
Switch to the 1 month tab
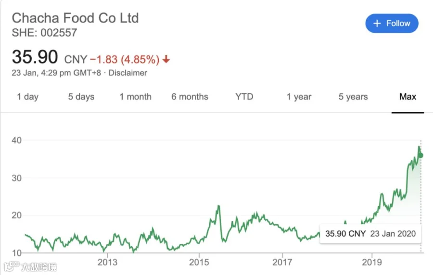(135, 97)
